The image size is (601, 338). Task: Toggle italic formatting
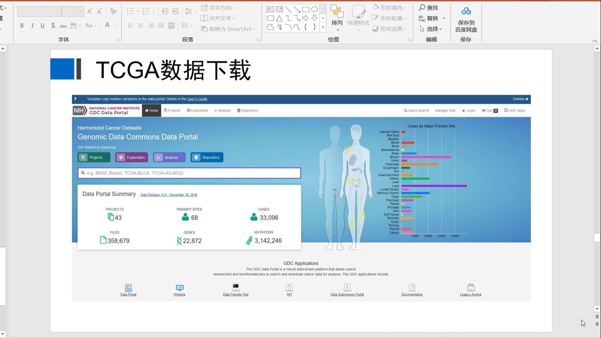click(32, 26)
